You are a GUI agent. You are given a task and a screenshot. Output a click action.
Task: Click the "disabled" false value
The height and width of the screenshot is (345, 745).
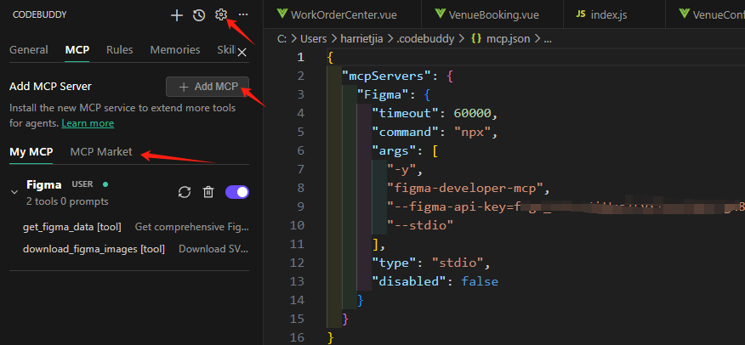480,281
